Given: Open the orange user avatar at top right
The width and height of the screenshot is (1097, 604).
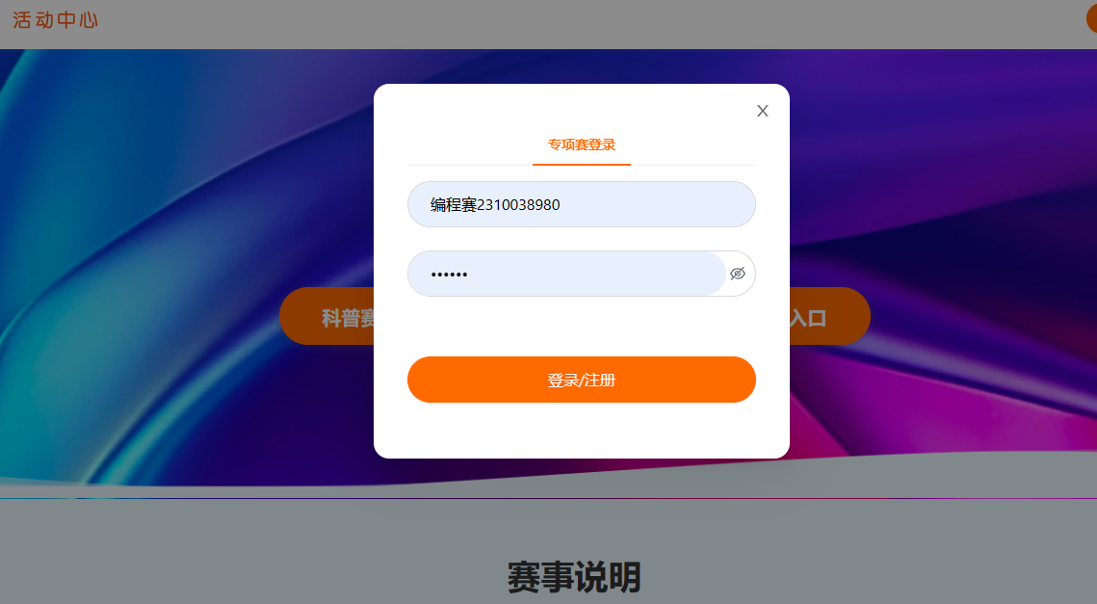Looking at the screenshot, I should [x=1091, y=19].
